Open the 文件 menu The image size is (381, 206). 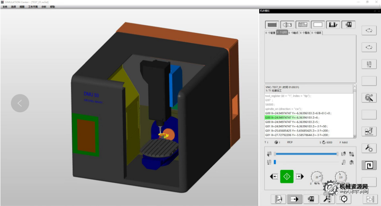click(5, 7)
